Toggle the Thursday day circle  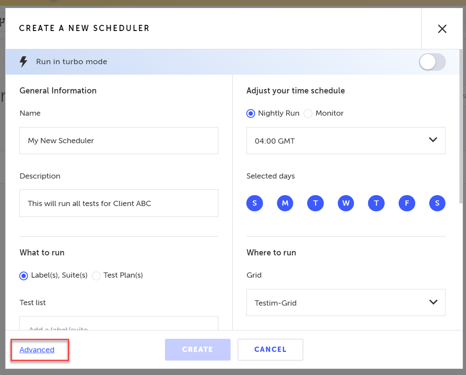(x=376, y=203)
